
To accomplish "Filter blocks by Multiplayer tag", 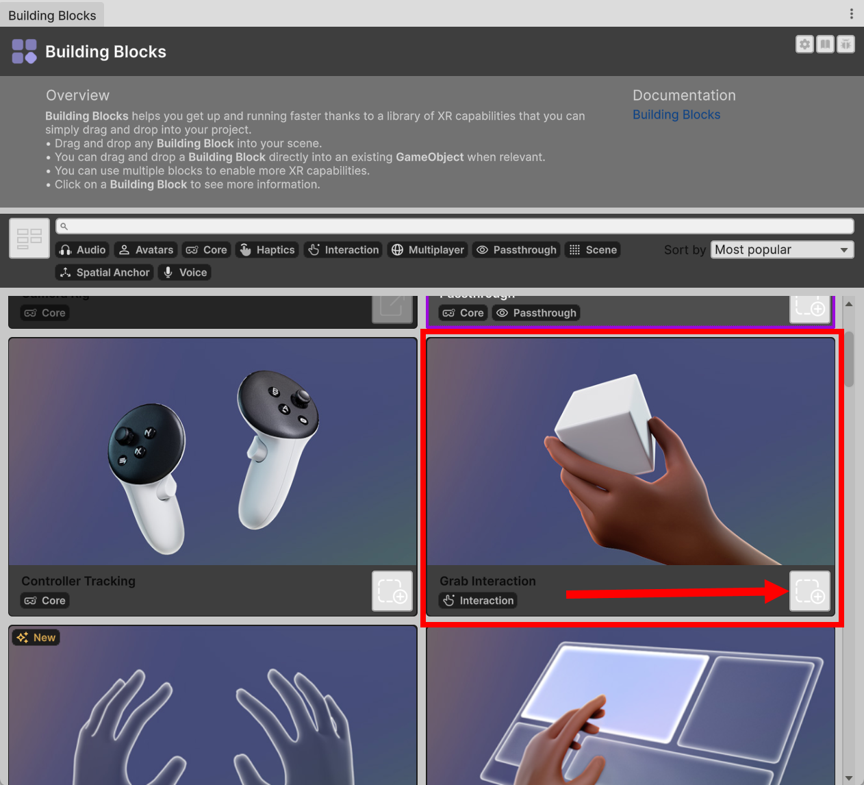I will (x=428, y=250).
